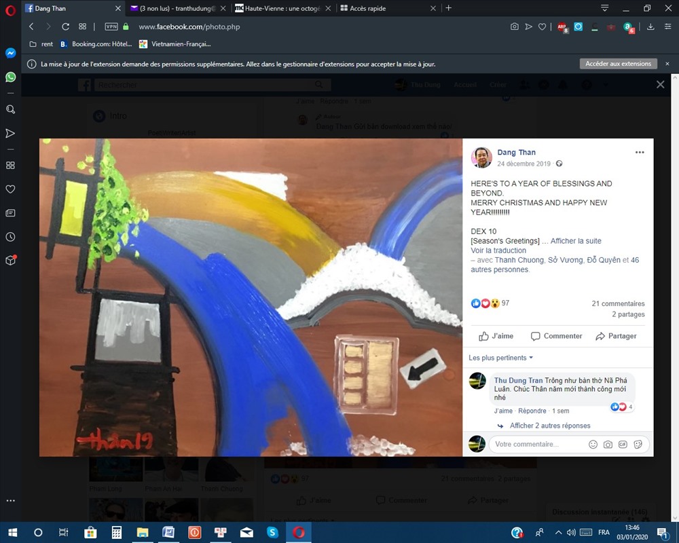This screenshot has height=543, width=679.
Task: Go back to previous page
Action: tap(31, 26)
